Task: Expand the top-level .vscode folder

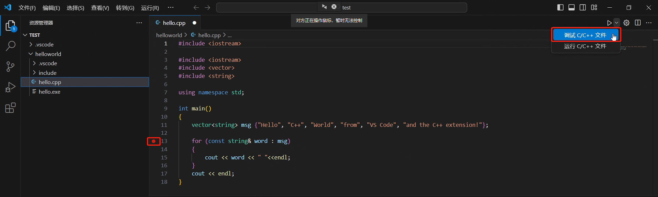Action: [x=31, y=44]
